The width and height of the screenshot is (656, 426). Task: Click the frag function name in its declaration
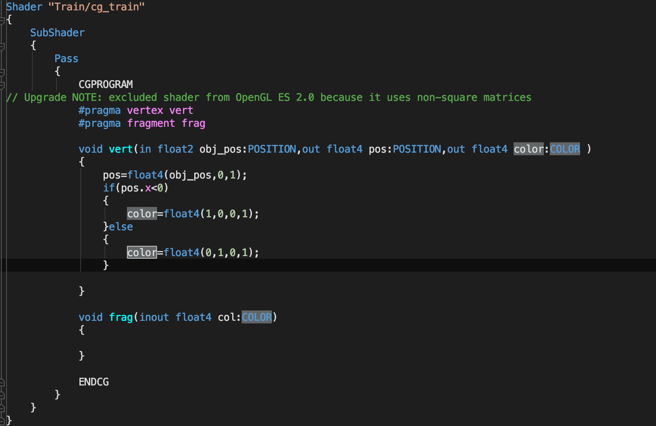121,317
